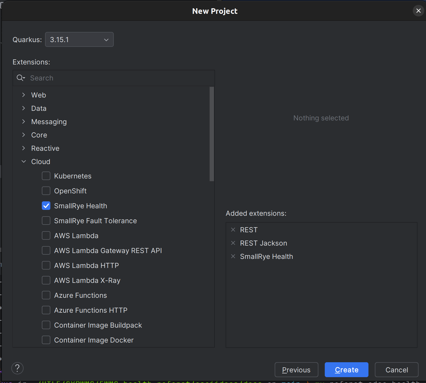Screen dimensions: 426x383
Task: Enable Container Image Docker extension
Action: coord(46,340)
